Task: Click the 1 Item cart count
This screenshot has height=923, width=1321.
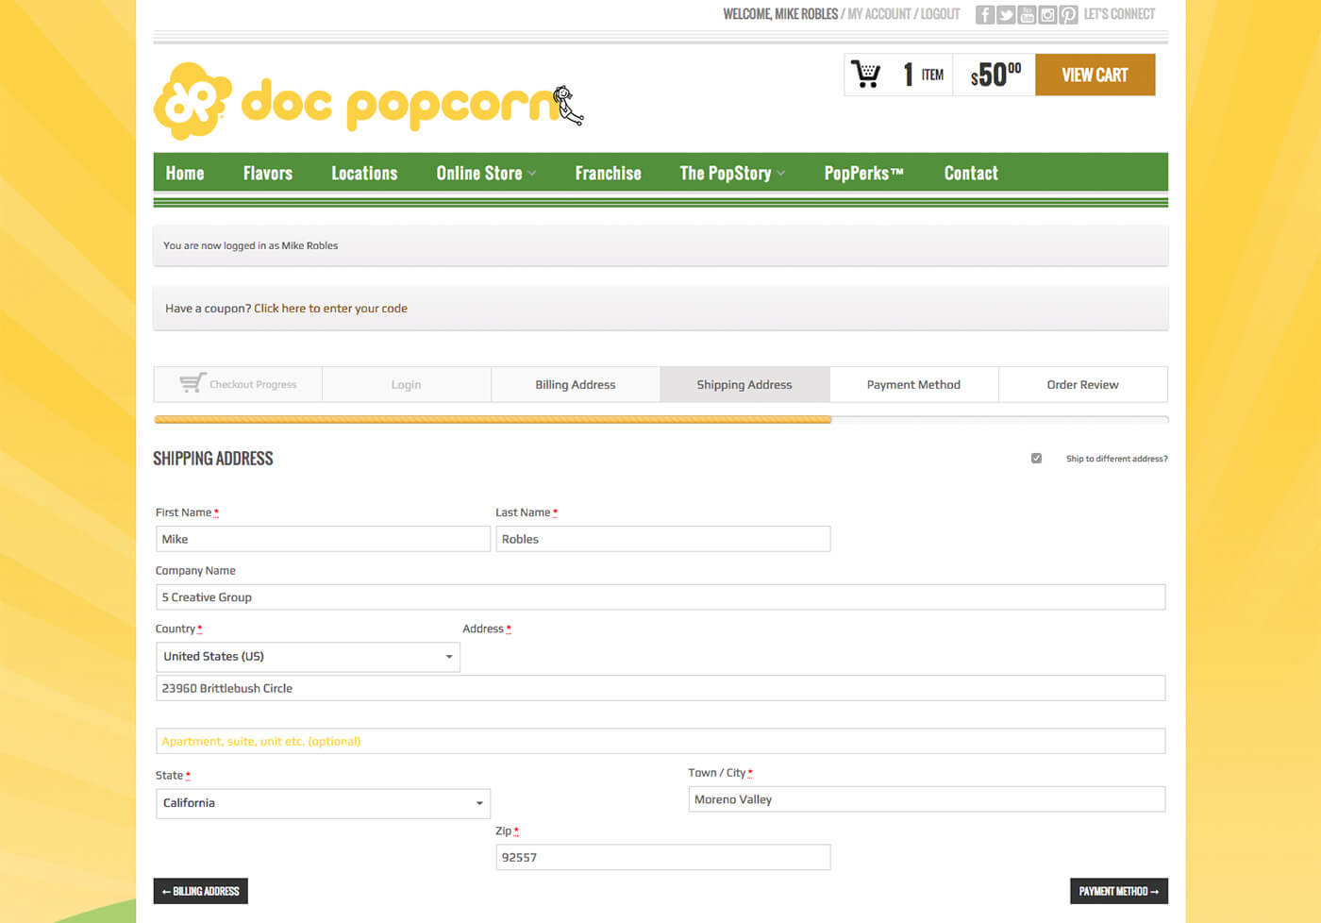Action: click(923, 75)
